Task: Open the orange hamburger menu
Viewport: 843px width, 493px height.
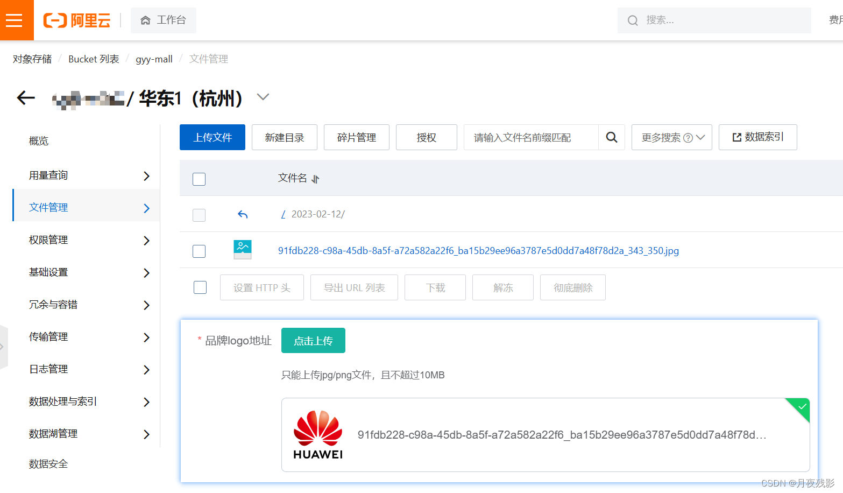Action: [14, 20]
